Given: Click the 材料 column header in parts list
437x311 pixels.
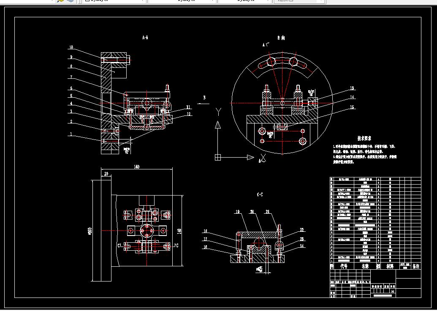Looking at the screenshot, I should [390, 266].
